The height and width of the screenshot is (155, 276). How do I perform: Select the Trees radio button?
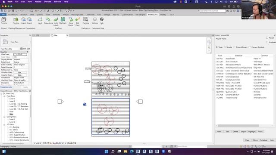217,47
